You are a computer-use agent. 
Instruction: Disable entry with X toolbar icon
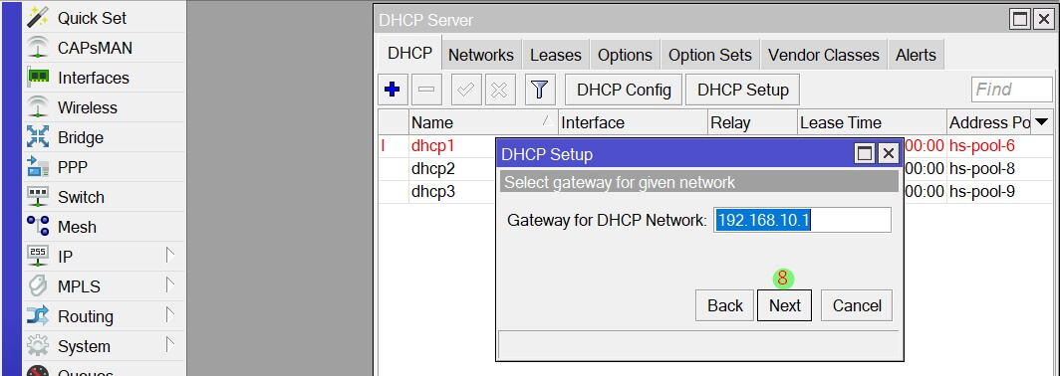[499, 90]
